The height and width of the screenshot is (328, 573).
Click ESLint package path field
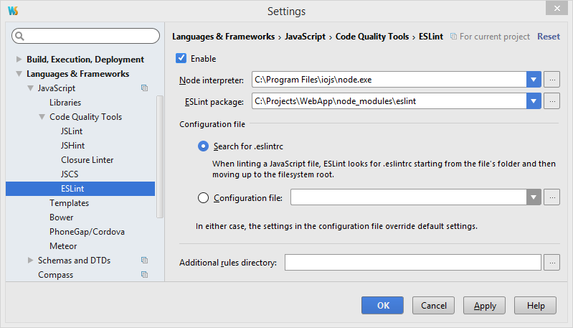[389, 101]
